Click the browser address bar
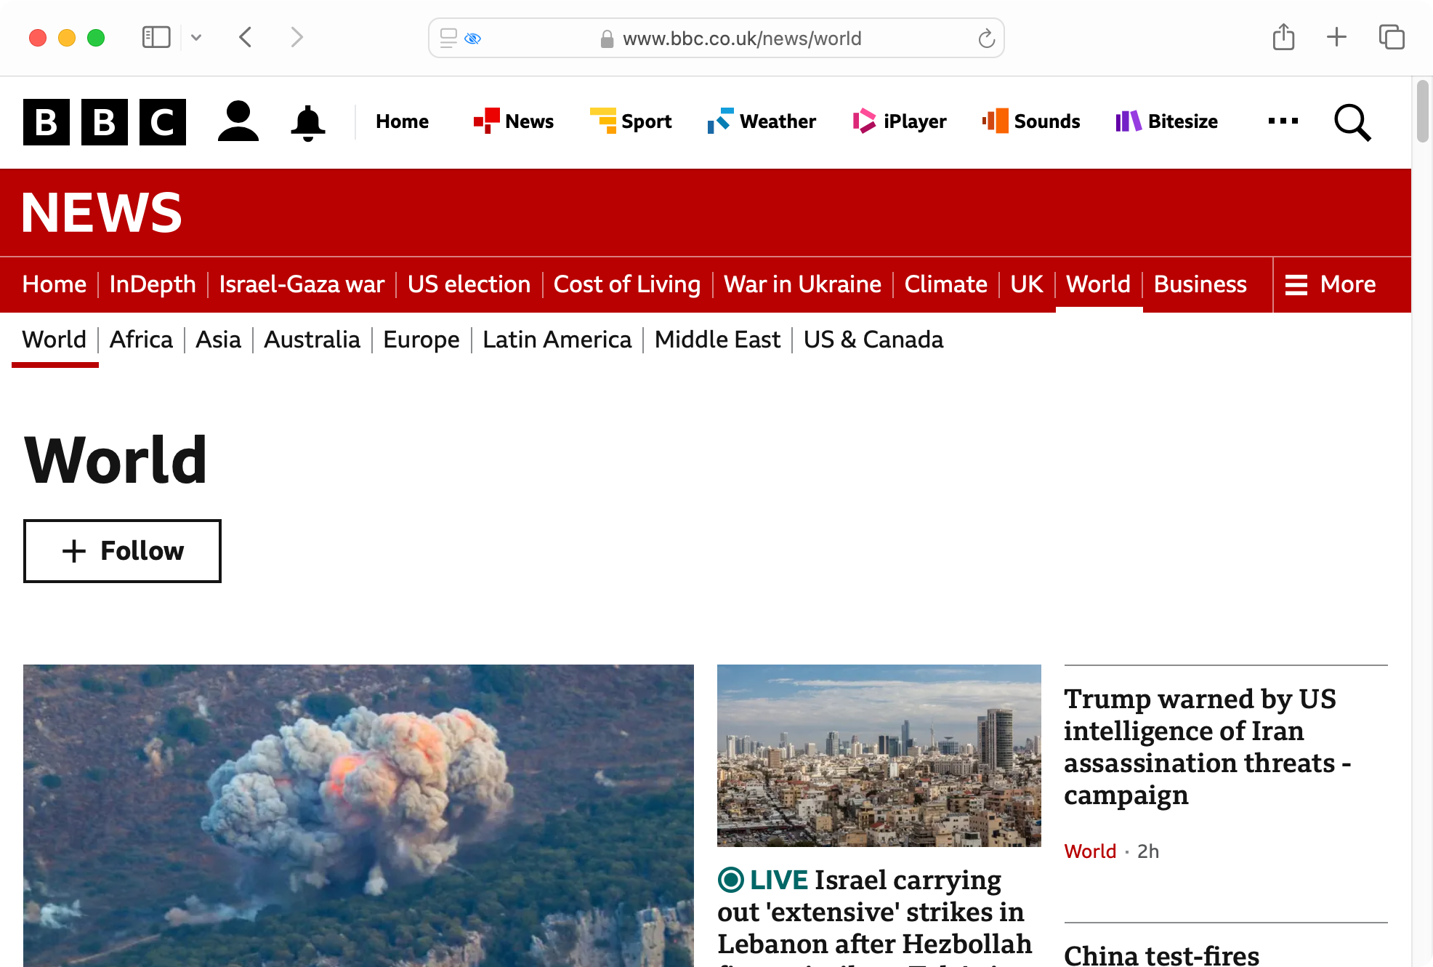This screenshot has height=967, width=1433. click(717, 38)
